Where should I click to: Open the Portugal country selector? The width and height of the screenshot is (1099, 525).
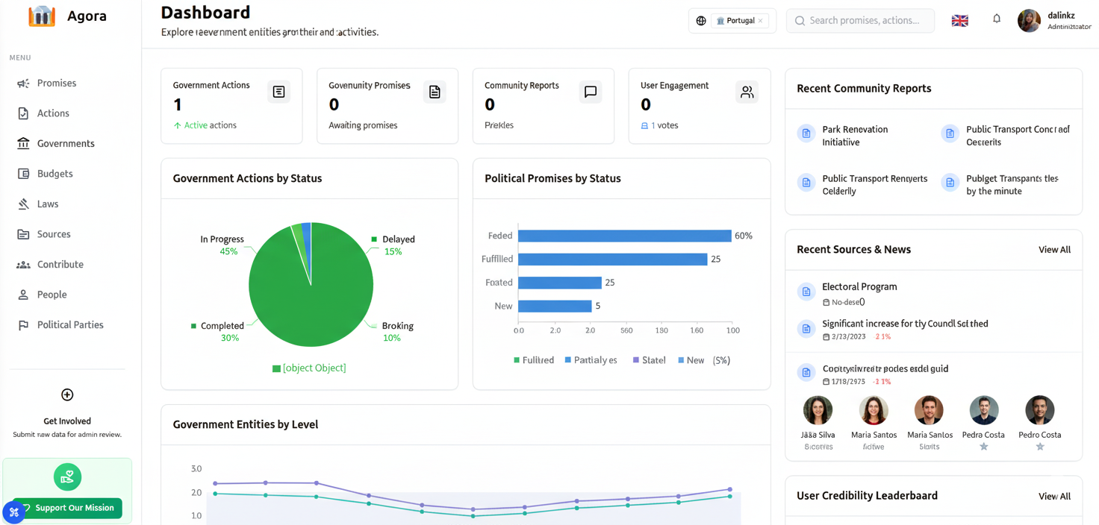coord(735,21)
